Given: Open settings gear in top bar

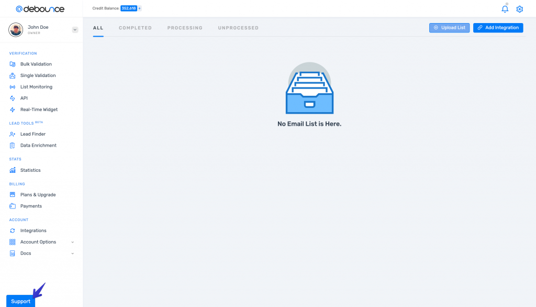Looking at the screenshot, I should tap(519, 9).
